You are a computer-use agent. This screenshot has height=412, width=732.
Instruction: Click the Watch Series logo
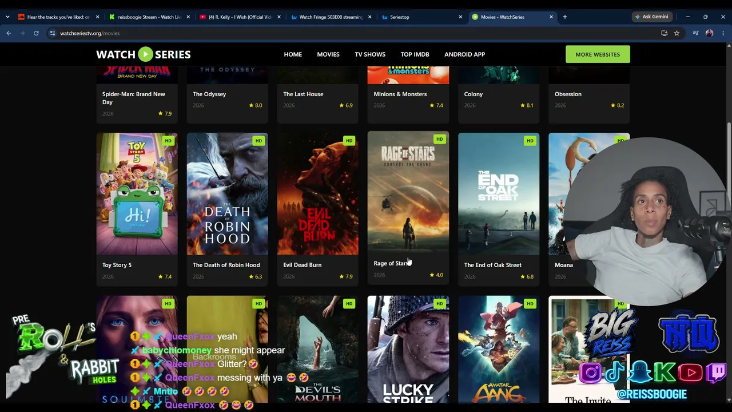click(x=144, y=54)
